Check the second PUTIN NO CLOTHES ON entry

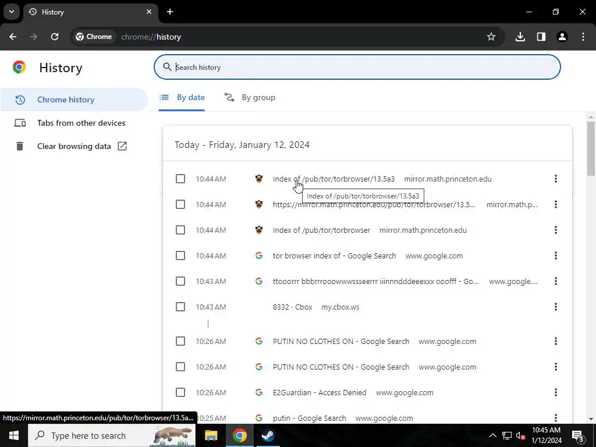180,367
